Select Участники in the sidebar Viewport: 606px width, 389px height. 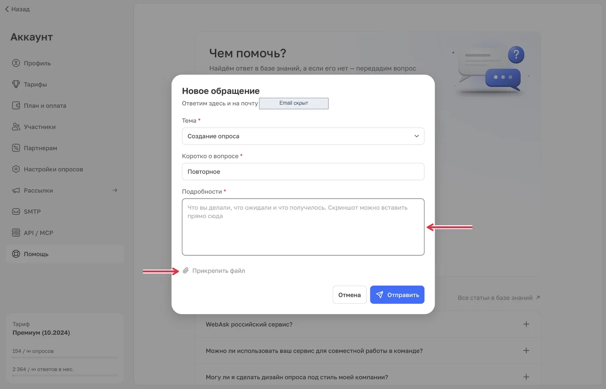[x=65, y=127]
